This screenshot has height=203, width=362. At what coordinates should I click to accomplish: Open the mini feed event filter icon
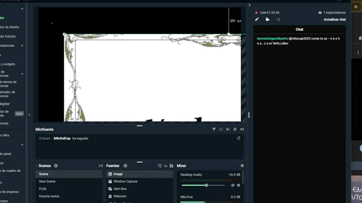[x=214, y=129]
